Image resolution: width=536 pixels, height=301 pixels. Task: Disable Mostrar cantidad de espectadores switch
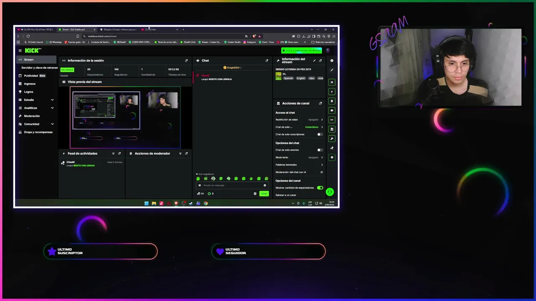coord(320,188)
